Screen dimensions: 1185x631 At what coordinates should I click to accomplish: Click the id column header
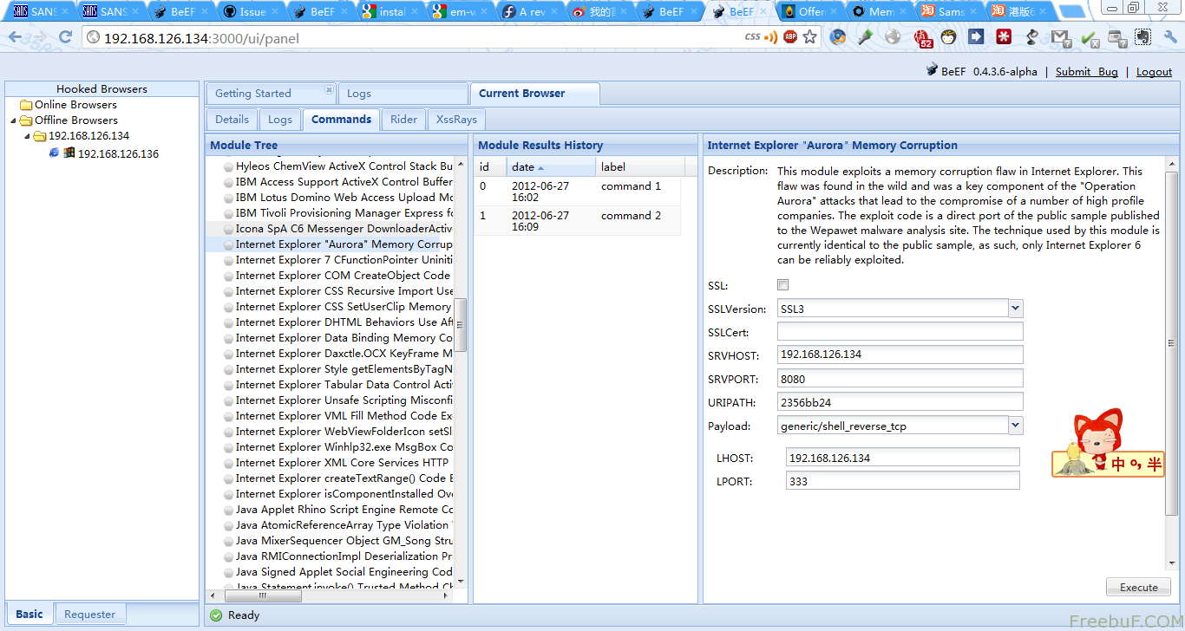pyautogui.click(x=490, y=166)
